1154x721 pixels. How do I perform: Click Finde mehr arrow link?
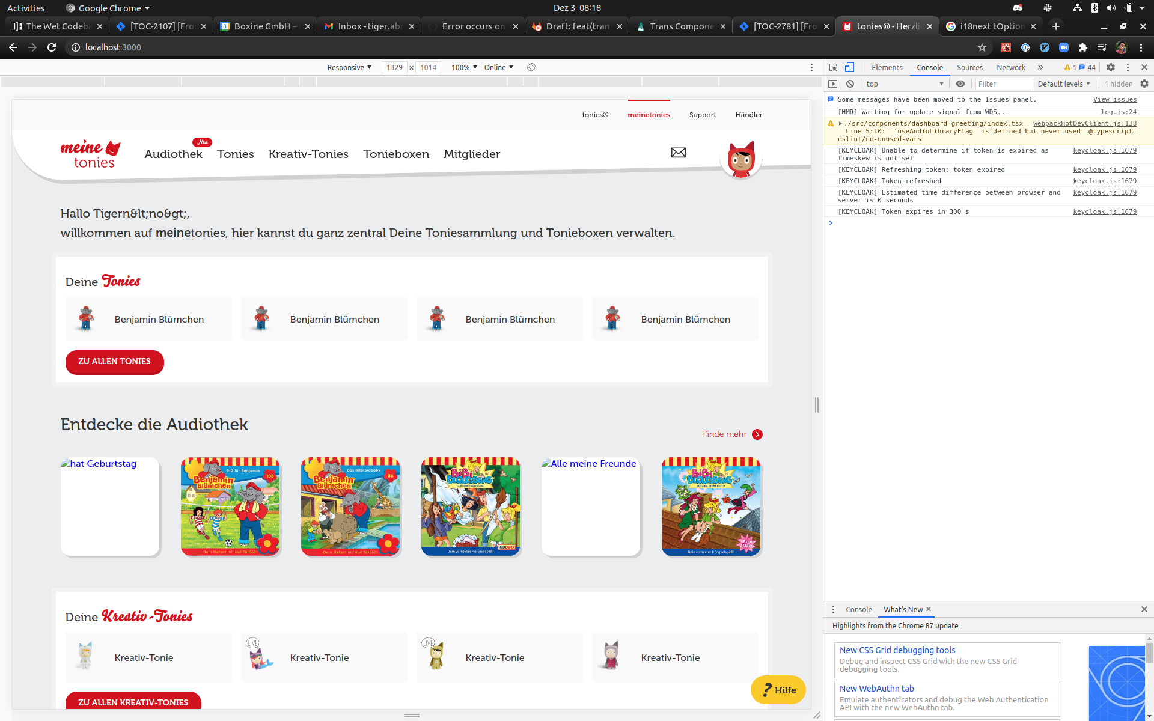tap(733, 434)
